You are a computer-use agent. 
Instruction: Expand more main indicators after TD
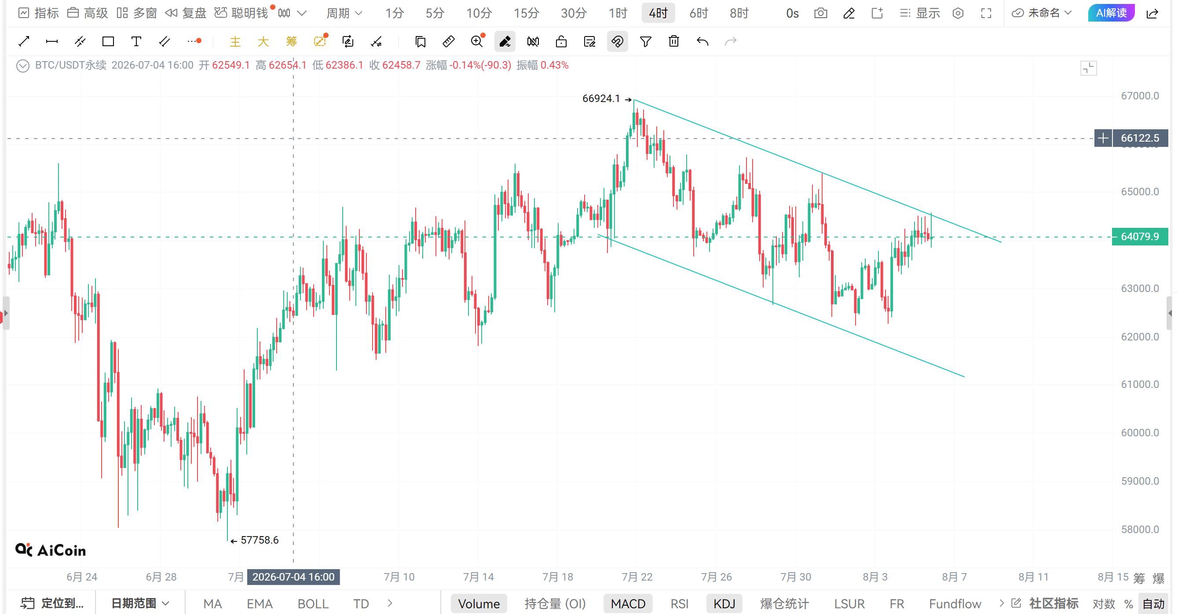point(390,603)
